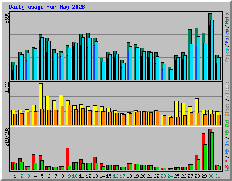Select the 'Pages' legend label
The image size is (232, 181).
pos(227,55)
